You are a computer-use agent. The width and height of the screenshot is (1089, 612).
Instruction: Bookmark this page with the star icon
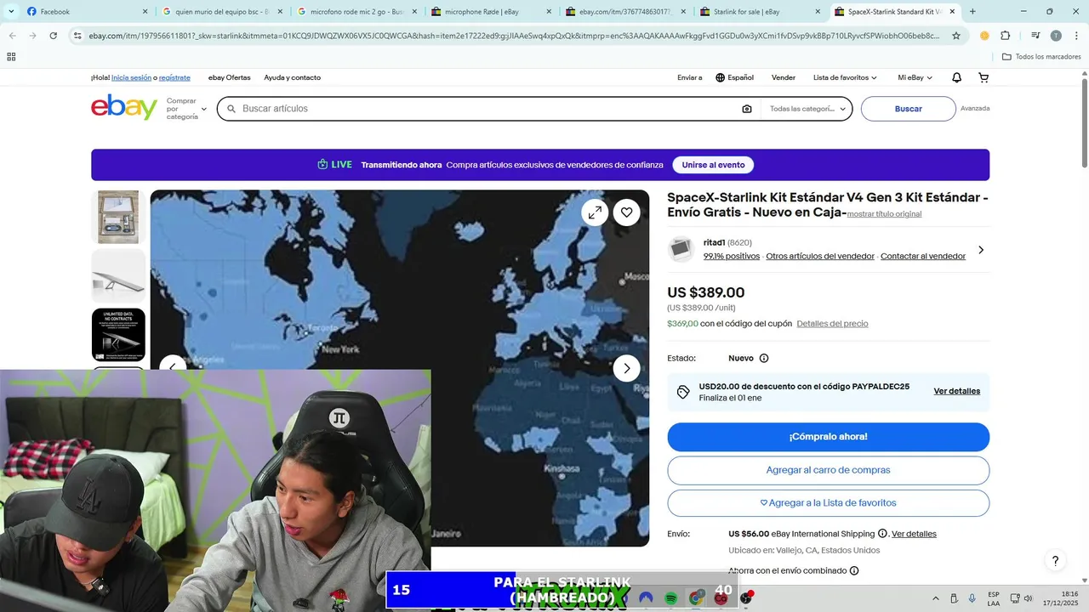click(x=956, y=36)
